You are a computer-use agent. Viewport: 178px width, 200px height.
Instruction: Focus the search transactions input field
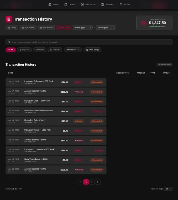[89, 42]
